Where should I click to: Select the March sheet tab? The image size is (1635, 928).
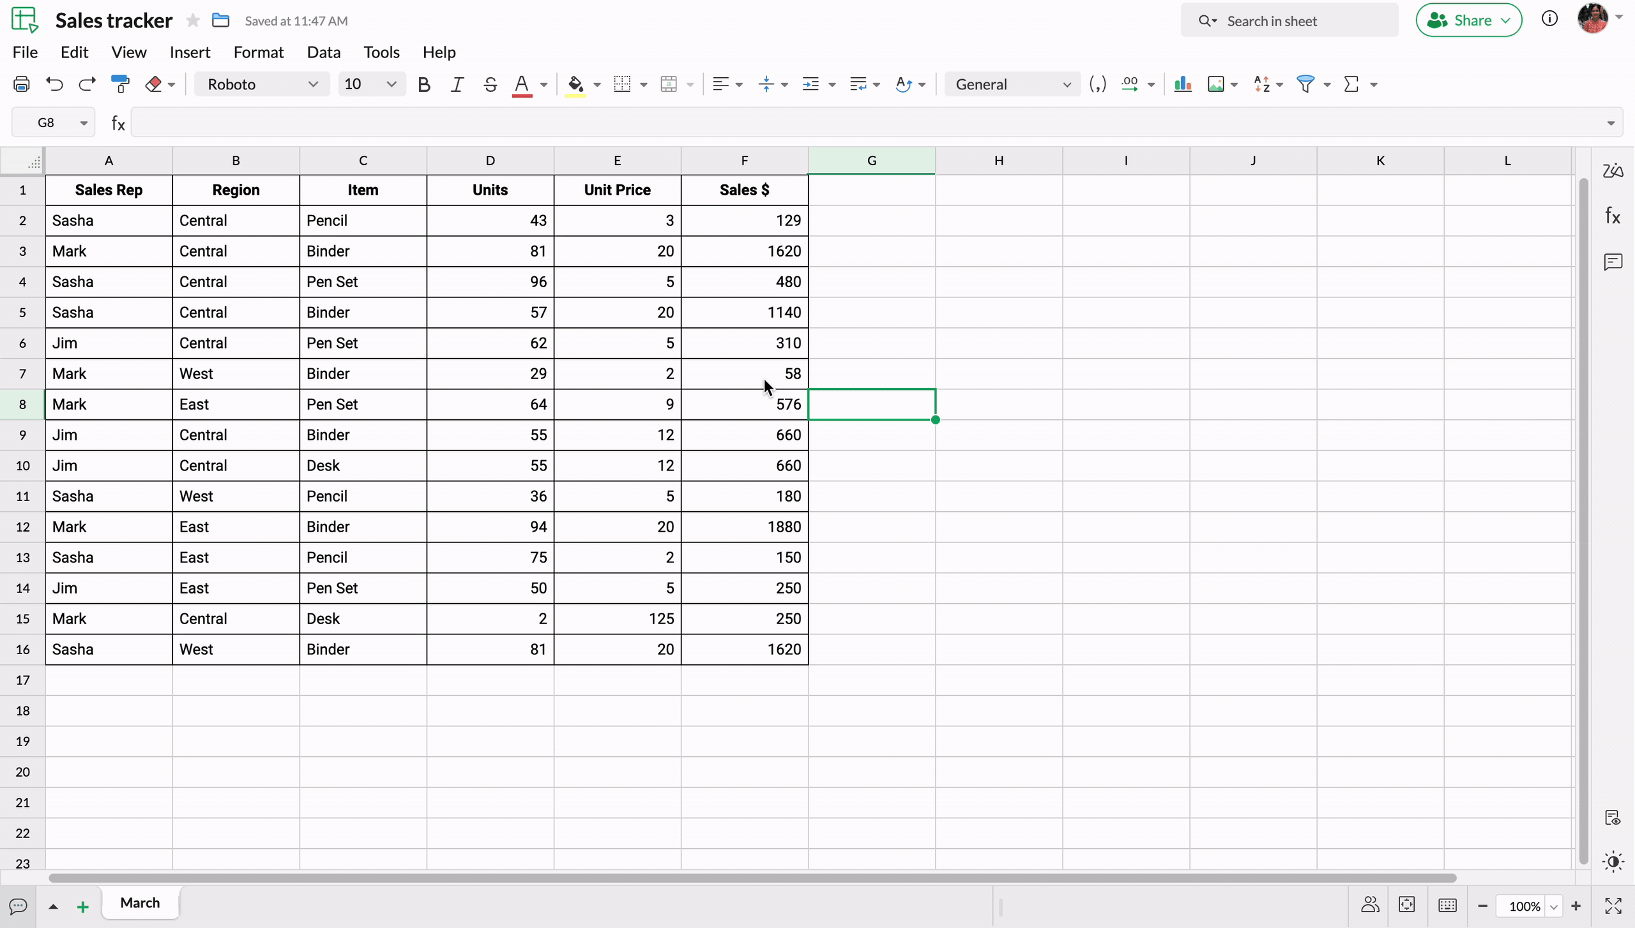[140, 902]
